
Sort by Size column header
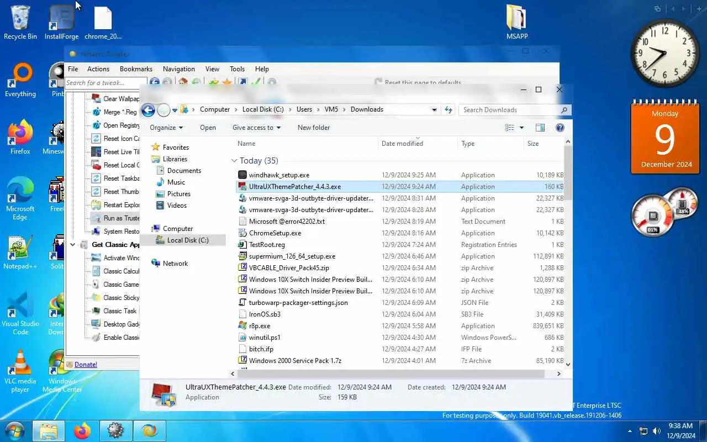coord(533,144)
